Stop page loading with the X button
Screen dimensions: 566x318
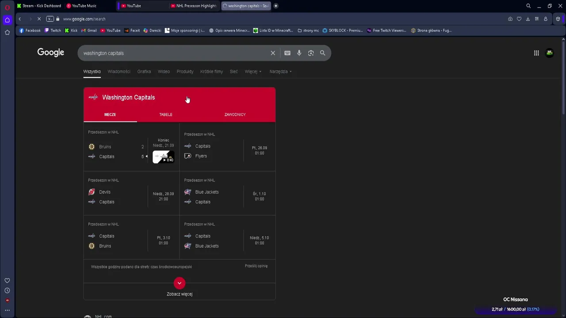point(39,19)
